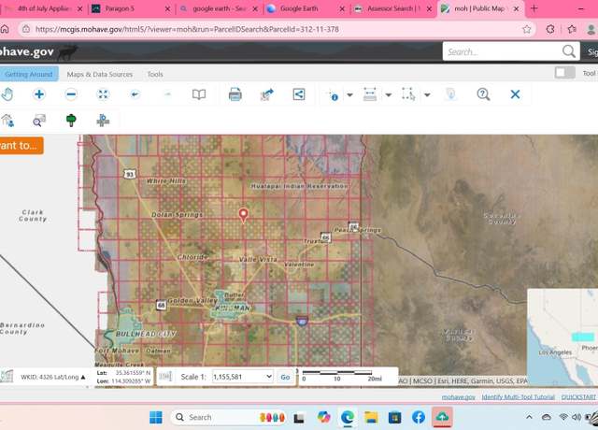The width and height of the screenshot is (598, 430).
Task: Toggle the Tool Labels switch
Action: [564, 73]
